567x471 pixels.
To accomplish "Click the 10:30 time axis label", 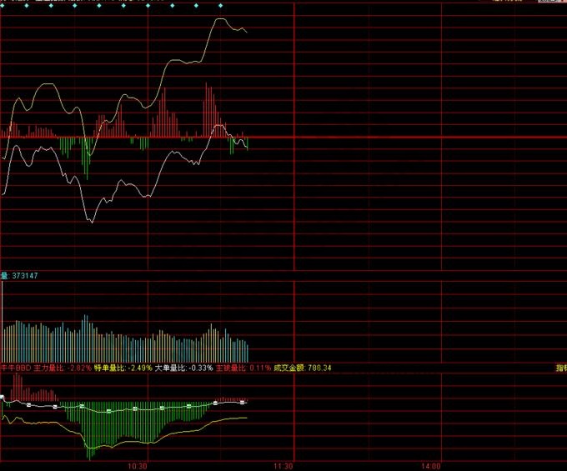I will [x=138, y=465].
